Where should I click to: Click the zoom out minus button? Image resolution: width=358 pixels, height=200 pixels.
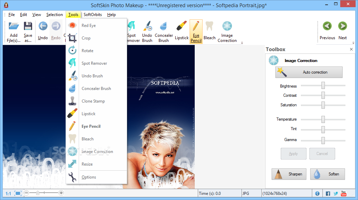tap(27, 193)
